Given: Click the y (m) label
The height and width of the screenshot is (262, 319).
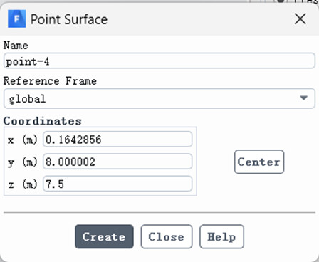Looking at the screenshot, I should [x=23, y=162].
